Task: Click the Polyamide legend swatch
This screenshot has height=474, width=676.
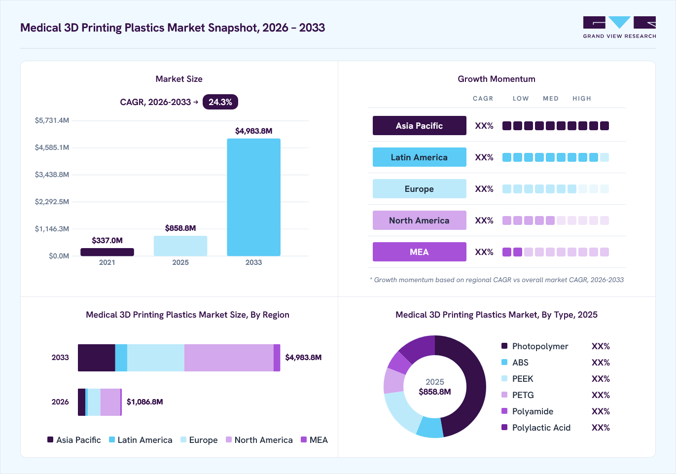Action: tap(504, 411)
